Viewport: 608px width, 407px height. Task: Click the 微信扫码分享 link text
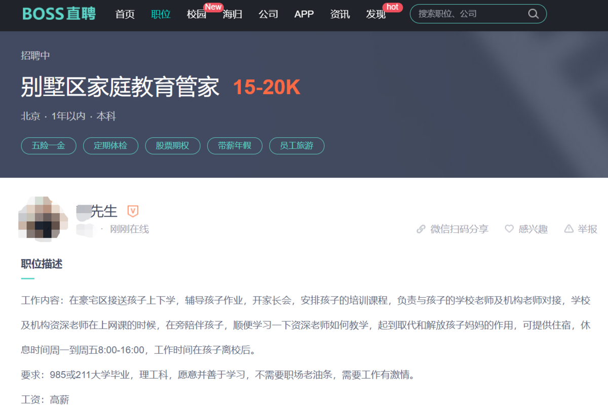click(459, 229)
